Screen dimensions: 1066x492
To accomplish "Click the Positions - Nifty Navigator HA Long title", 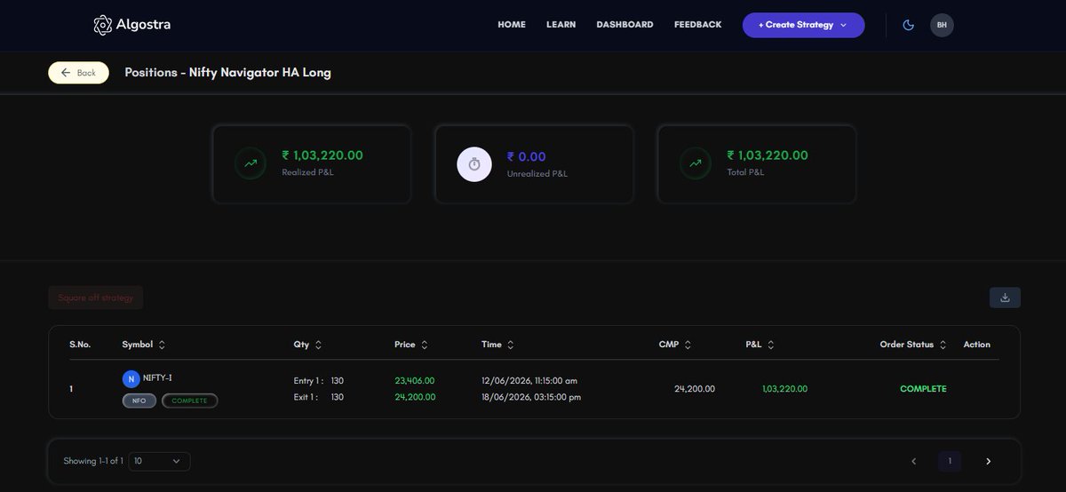I will 228,73.
